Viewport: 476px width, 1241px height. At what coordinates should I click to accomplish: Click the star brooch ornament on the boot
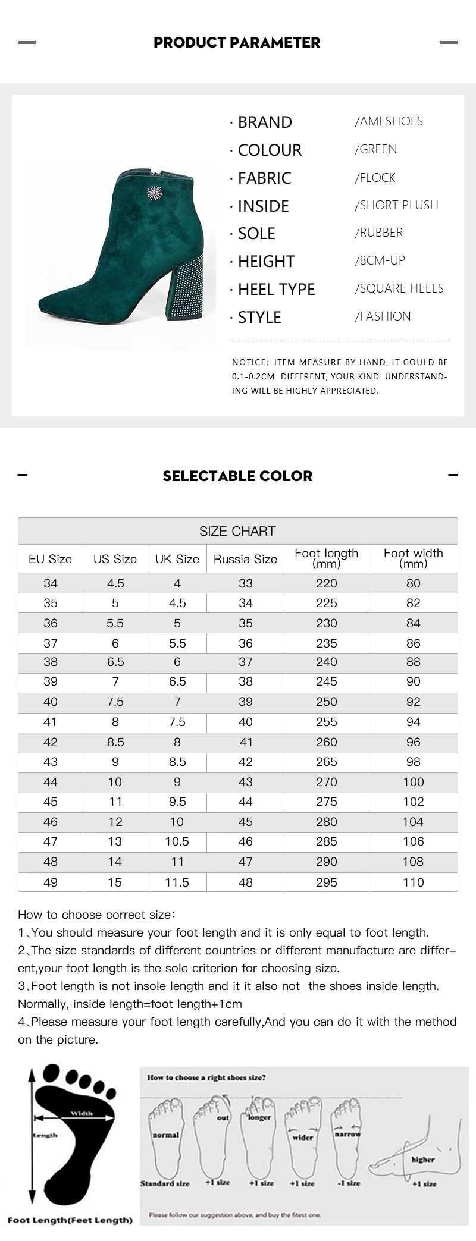pyautogui.click(x=155, y=193)
